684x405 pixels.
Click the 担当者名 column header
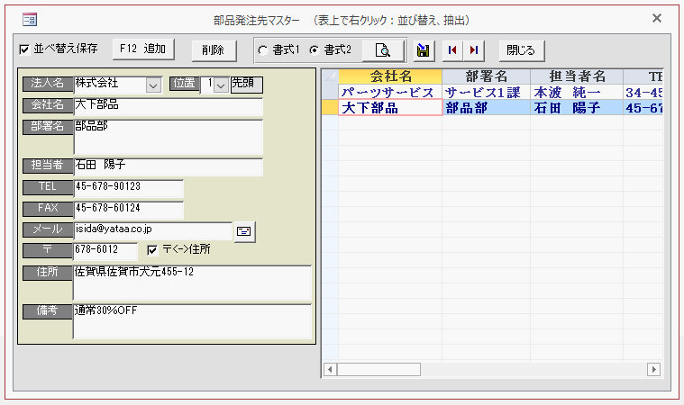pyautogui.click(x=577, y=76)
